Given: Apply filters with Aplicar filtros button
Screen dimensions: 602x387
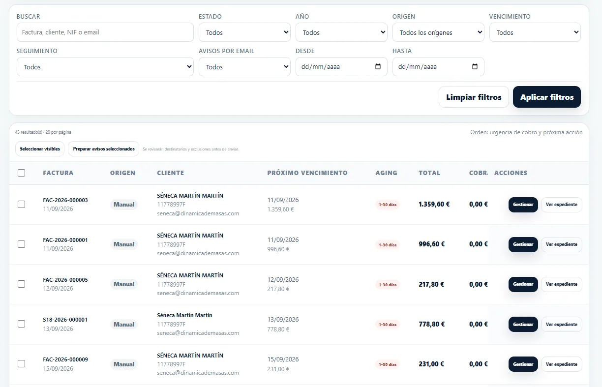Looking at the screenshot, I should (x=547, y=97).
